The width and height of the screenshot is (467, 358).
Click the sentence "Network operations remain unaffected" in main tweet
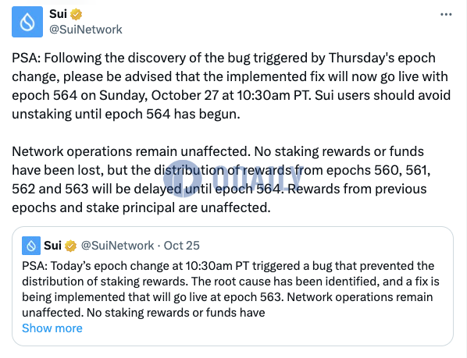[131, 151]
